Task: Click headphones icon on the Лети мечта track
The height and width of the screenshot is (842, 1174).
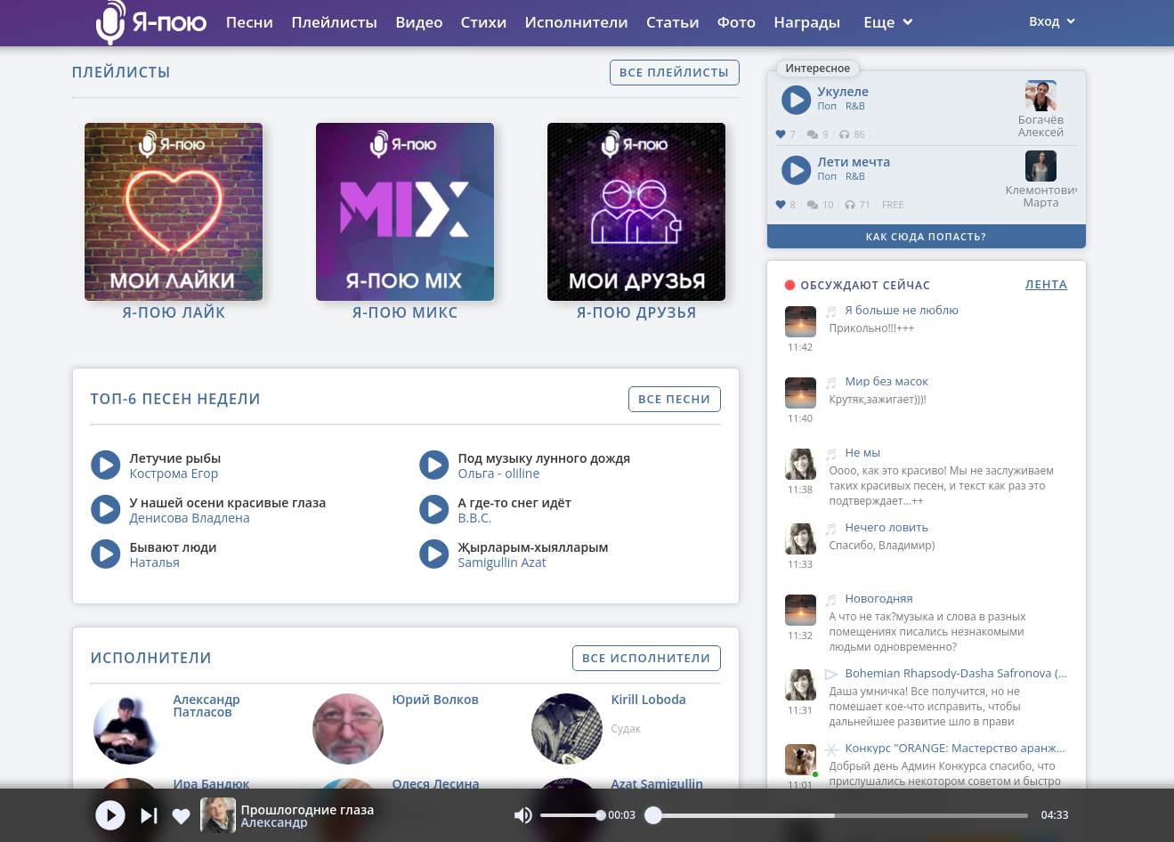Action: tap(851, 205)
